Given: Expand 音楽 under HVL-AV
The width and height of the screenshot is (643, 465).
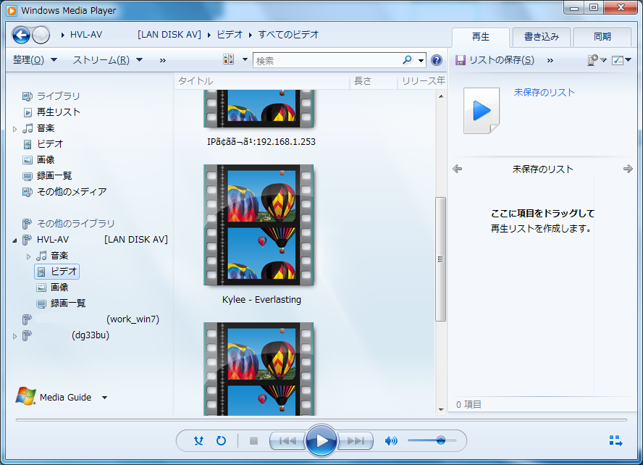Looking at the screenshot, I should [x=28, y=256].
